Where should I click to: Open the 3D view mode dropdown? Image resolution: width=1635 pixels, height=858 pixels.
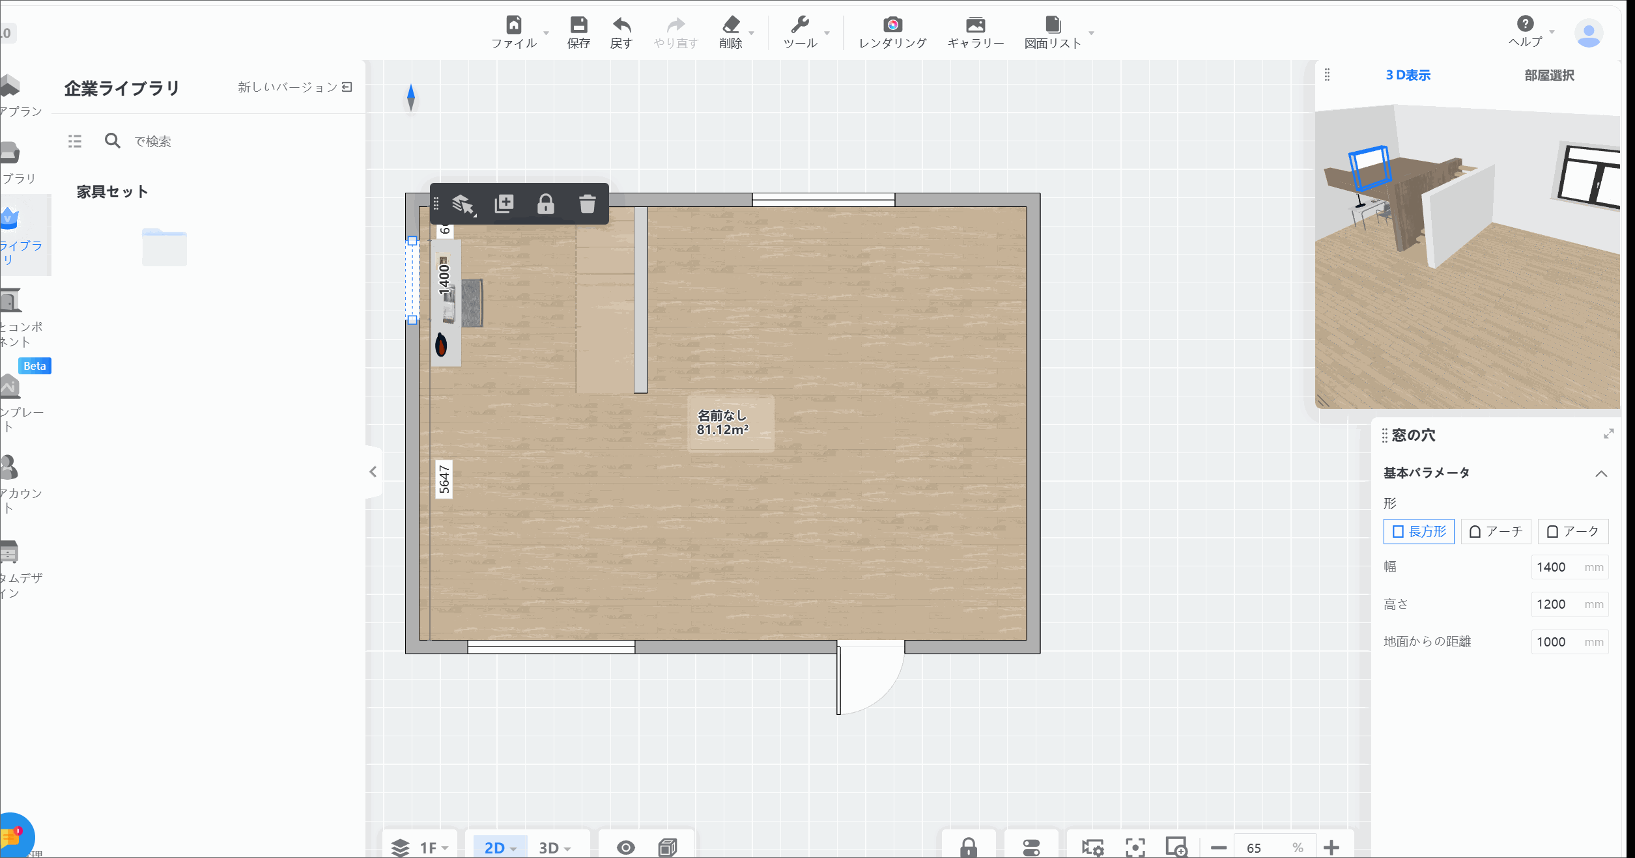pyautogui.click(x=555, y=848)
